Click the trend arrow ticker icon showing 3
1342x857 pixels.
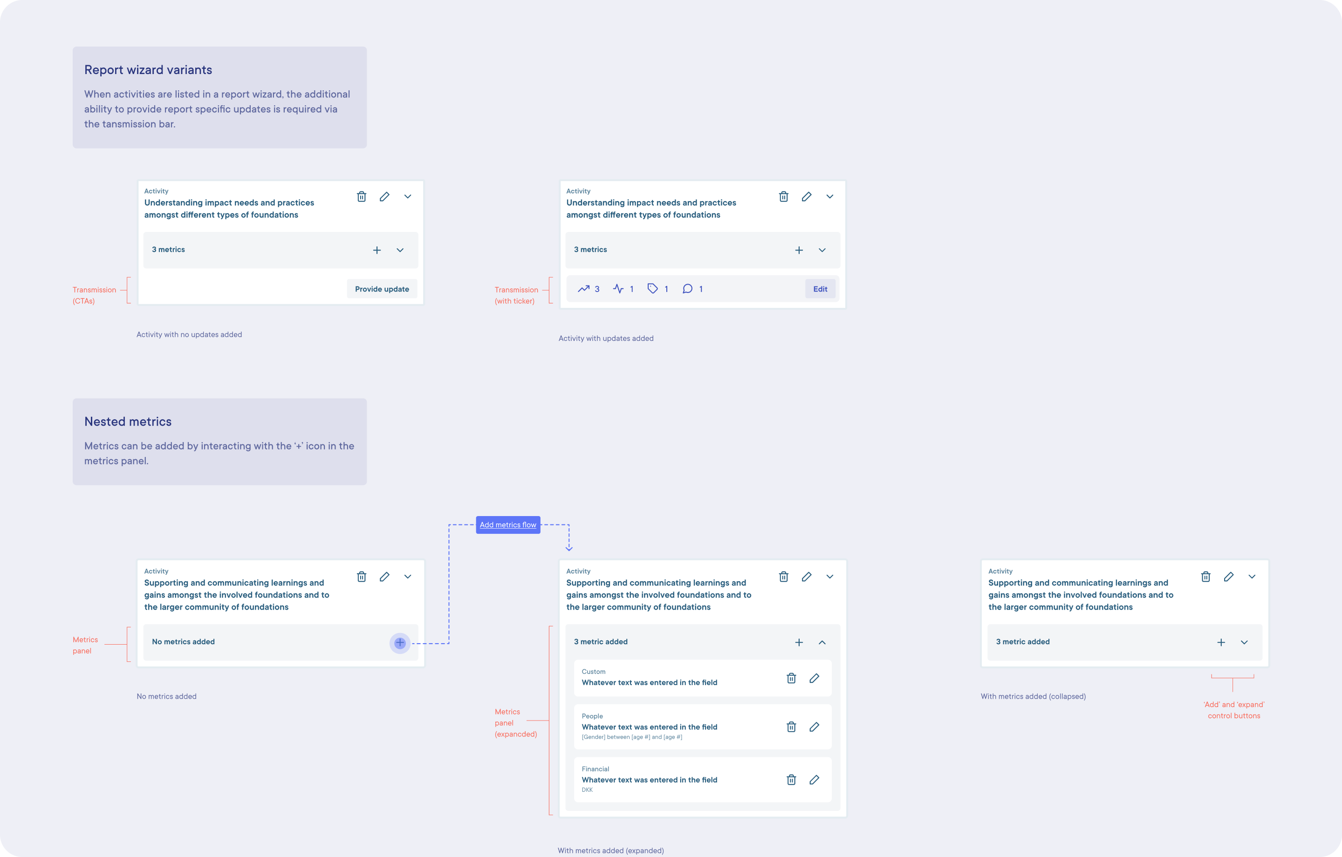coord(583,289)
